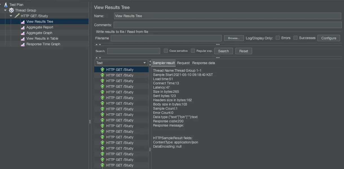This screenshot has width=344, height=169.
Task: Click the Reset button
Action: point(244,51)
